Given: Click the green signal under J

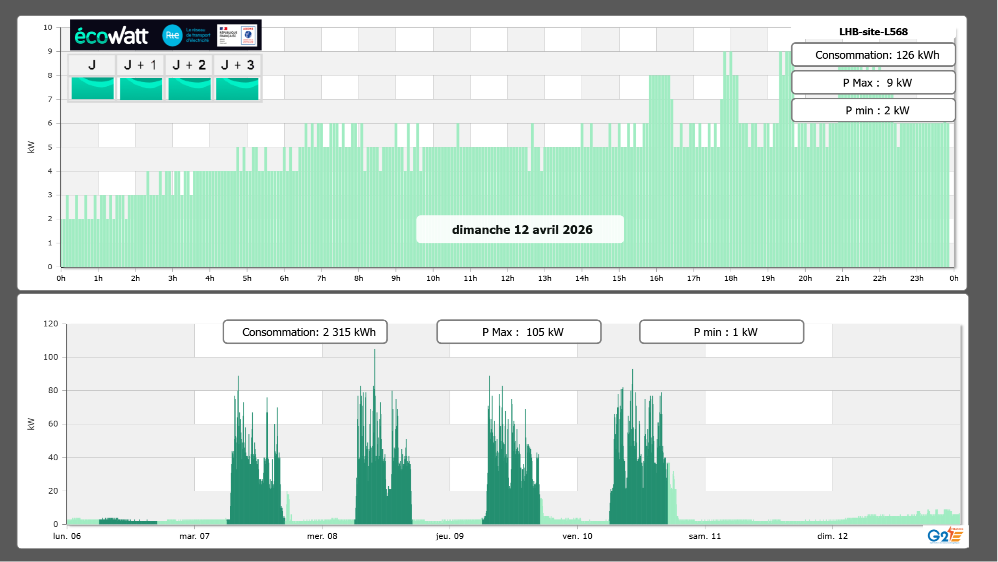Looking at the screenshot, I should click(x=92, y=88).
